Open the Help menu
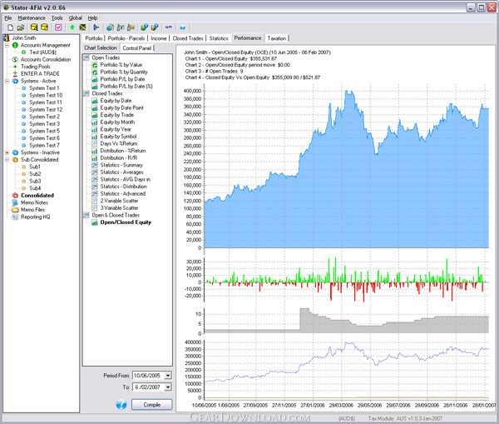The height and width of the screenshot is (424, 499). click(x=92, y=17)
